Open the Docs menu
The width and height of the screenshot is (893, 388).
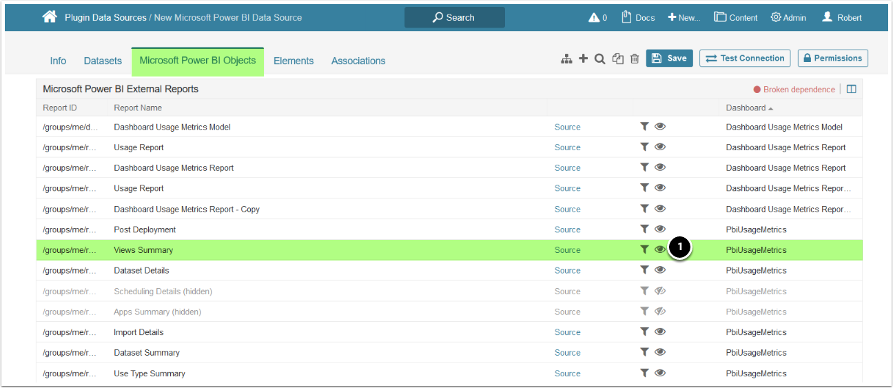pyautogui.click(x=638, y=17)
